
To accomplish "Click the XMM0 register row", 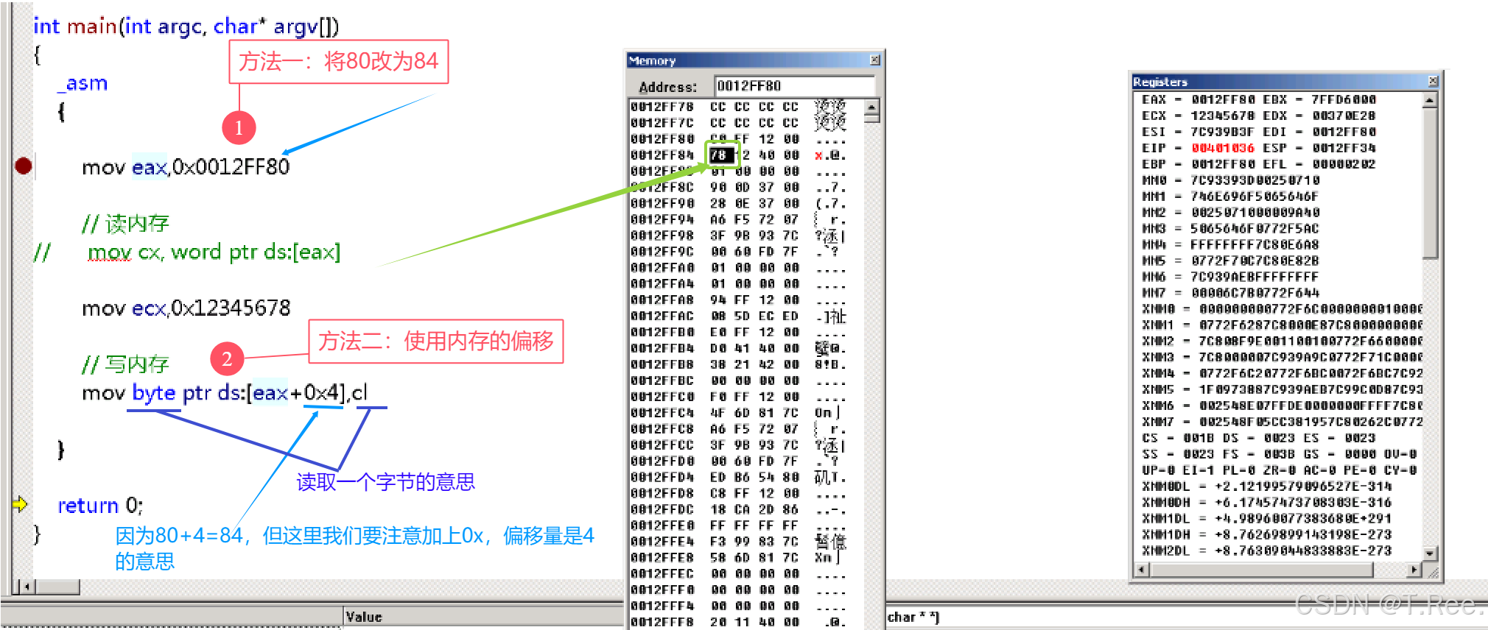I will (x=1282, y=309).
